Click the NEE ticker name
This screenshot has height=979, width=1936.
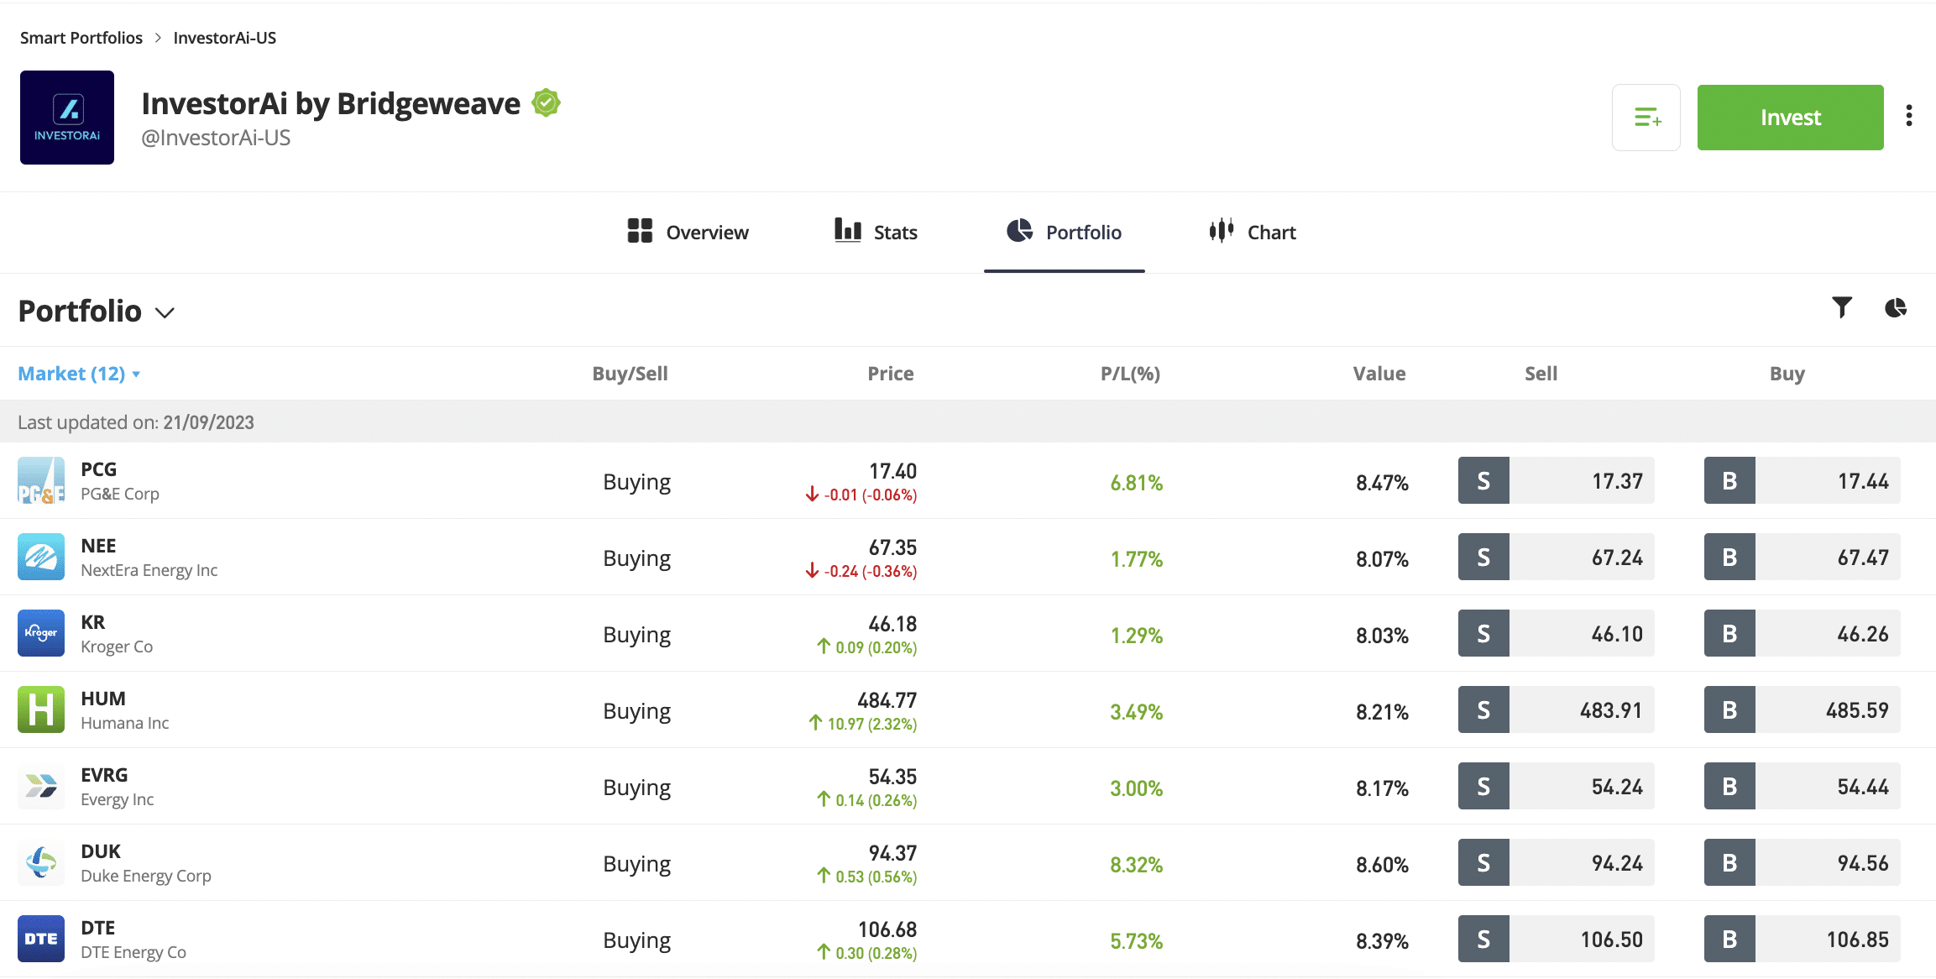pyautogui.click(x=98, y=546)
